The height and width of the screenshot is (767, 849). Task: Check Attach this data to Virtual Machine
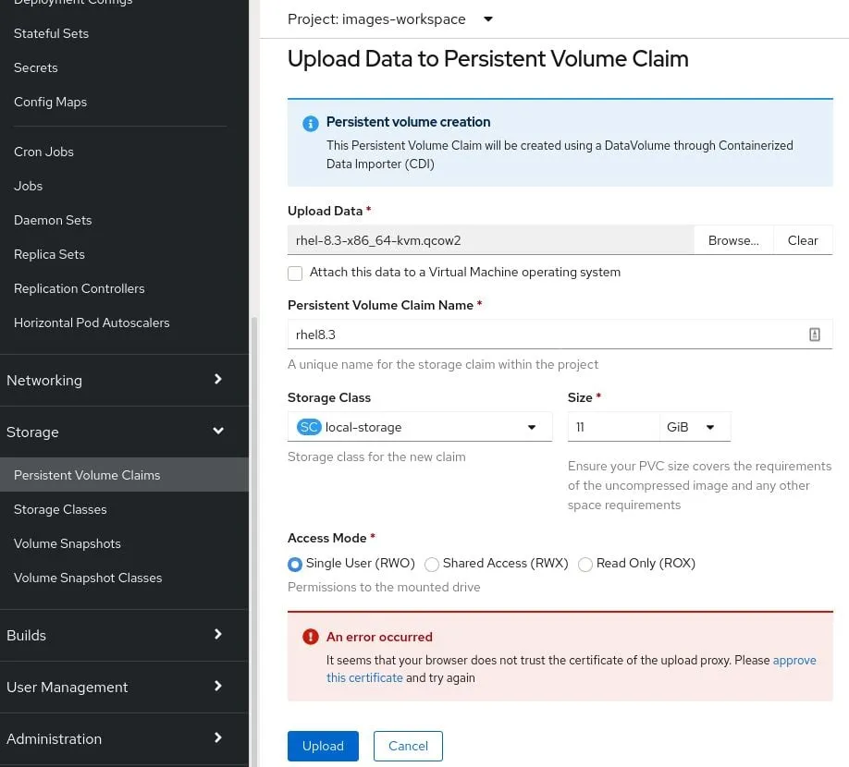tap(295, 274)
